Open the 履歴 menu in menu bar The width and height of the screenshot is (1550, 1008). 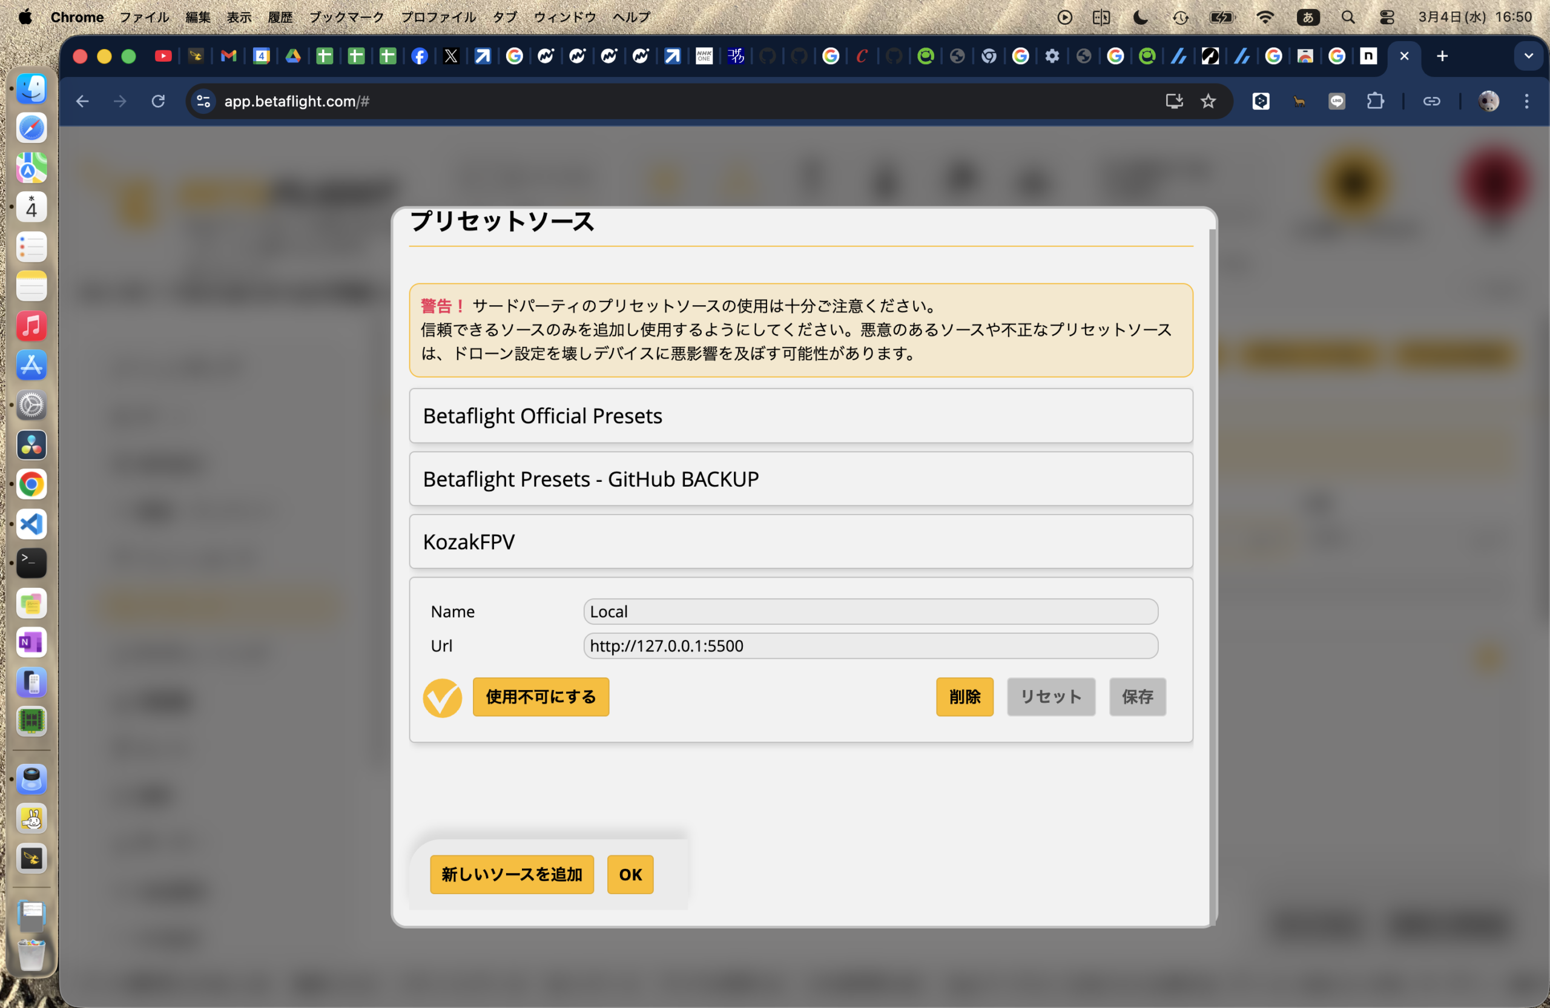coord(280,18)
